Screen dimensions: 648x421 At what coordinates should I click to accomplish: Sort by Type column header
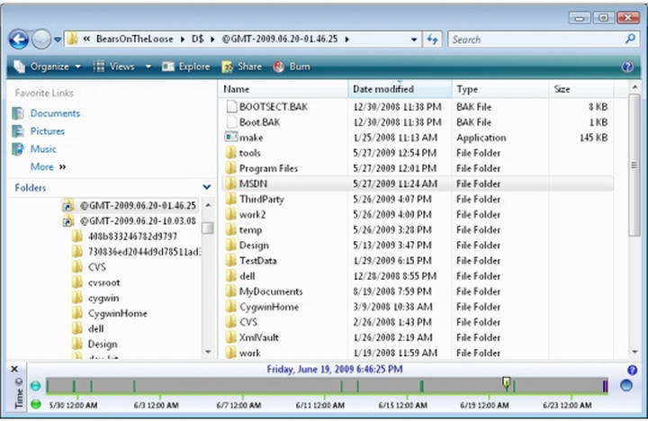[x=500, y=89]
